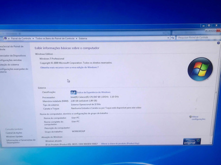This screenshot has height=165, width=221.
Task: Select the Sistema breadcrumb segment
Action: click(83, 38)
